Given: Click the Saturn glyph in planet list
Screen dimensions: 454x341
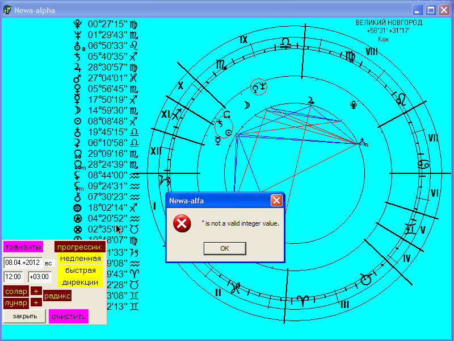Looking at the screenshot, I should [x=78, y=56].
